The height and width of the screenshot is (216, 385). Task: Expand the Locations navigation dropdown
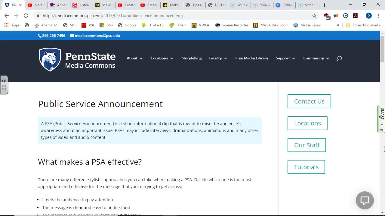point(162,58)
